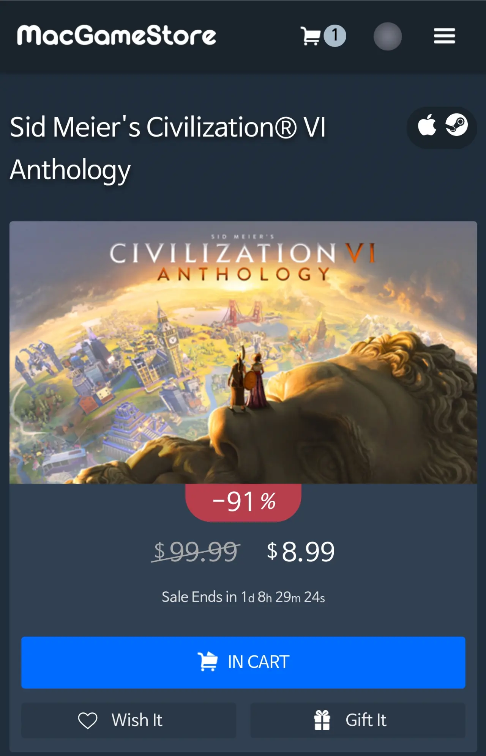Viewport: 486px width, 756px height.
Task: Click the cart icon inside IN CART button
Action: pyautogui.click(x=207, y=662)
